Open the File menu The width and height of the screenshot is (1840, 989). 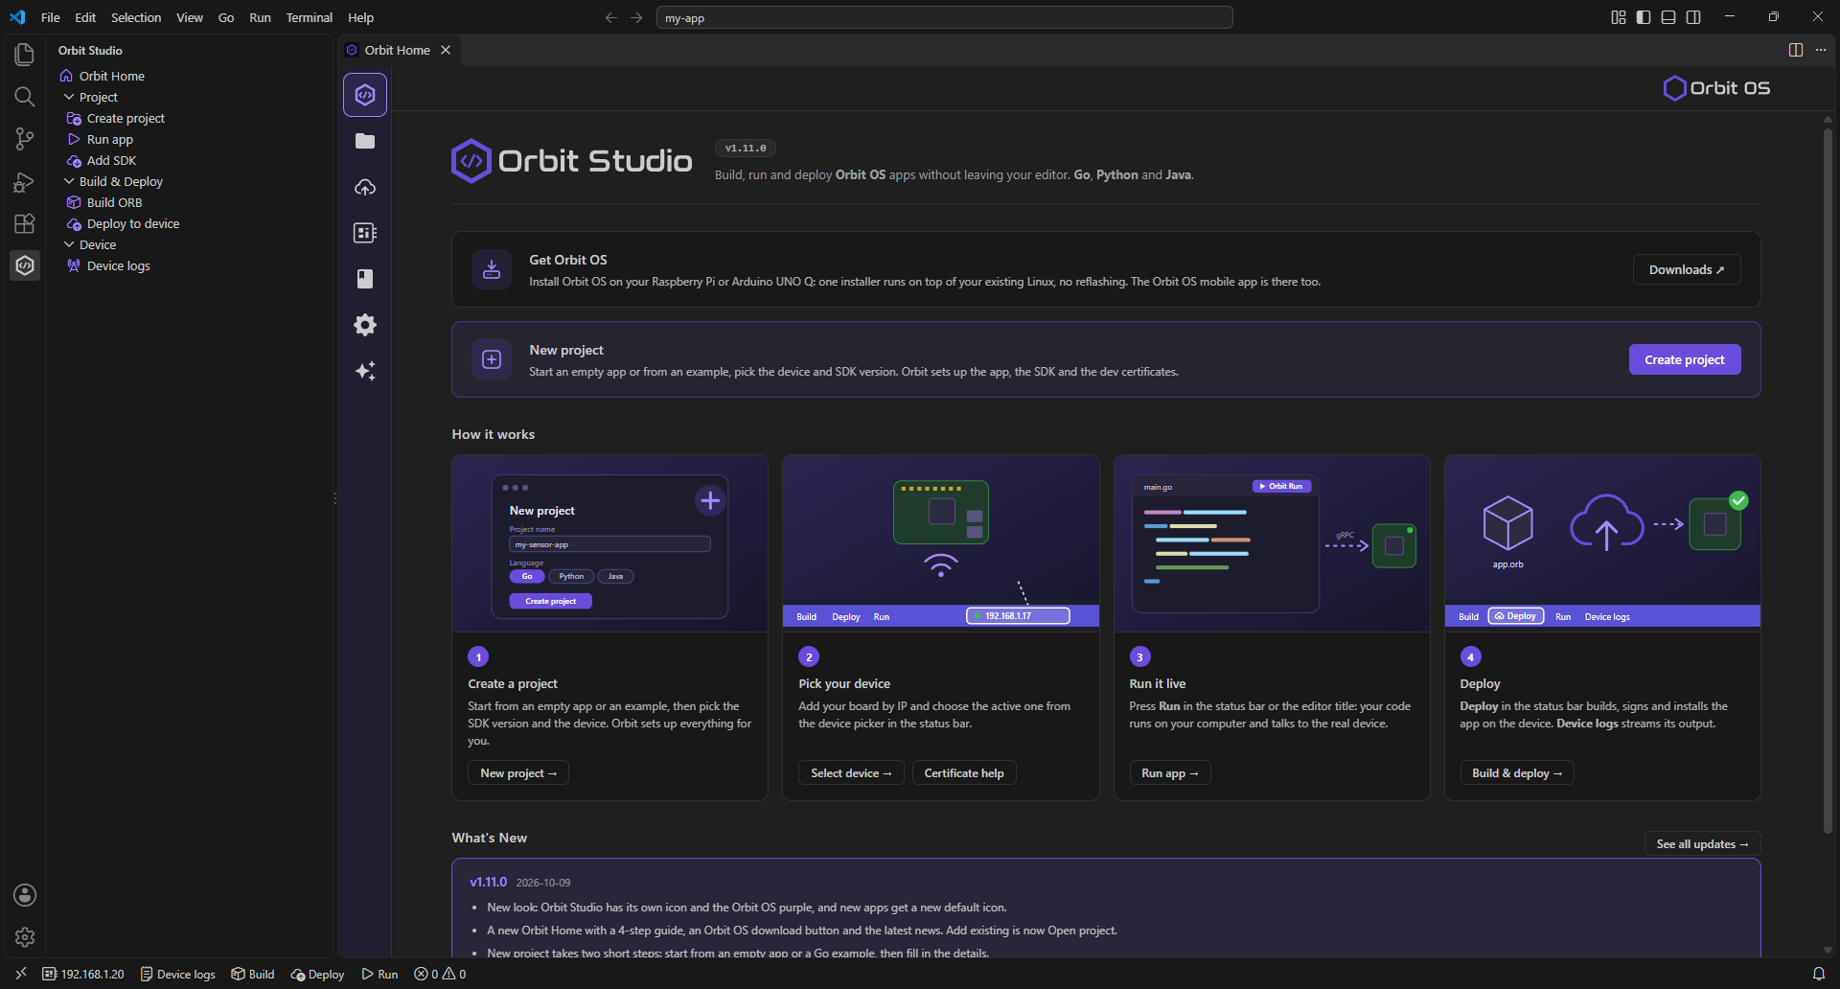pyautogui.click(x=51, y=17)
